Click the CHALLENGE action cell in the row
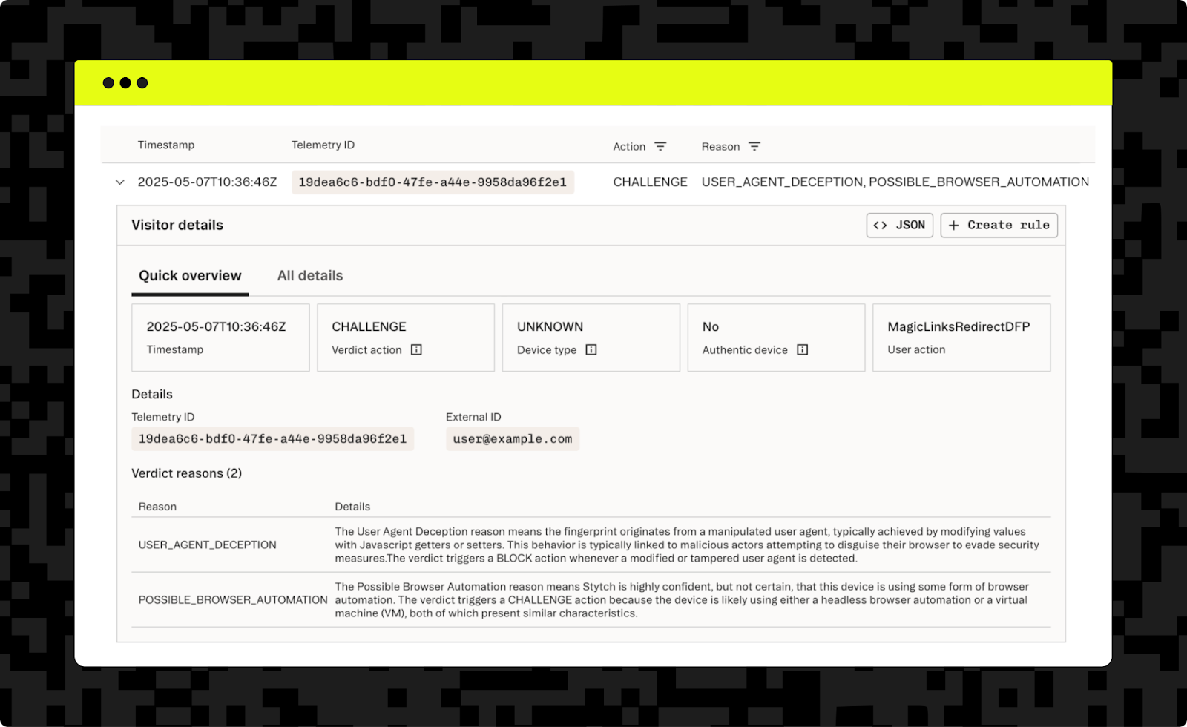This screenshot has width=1187, height=727. point(650,182)
